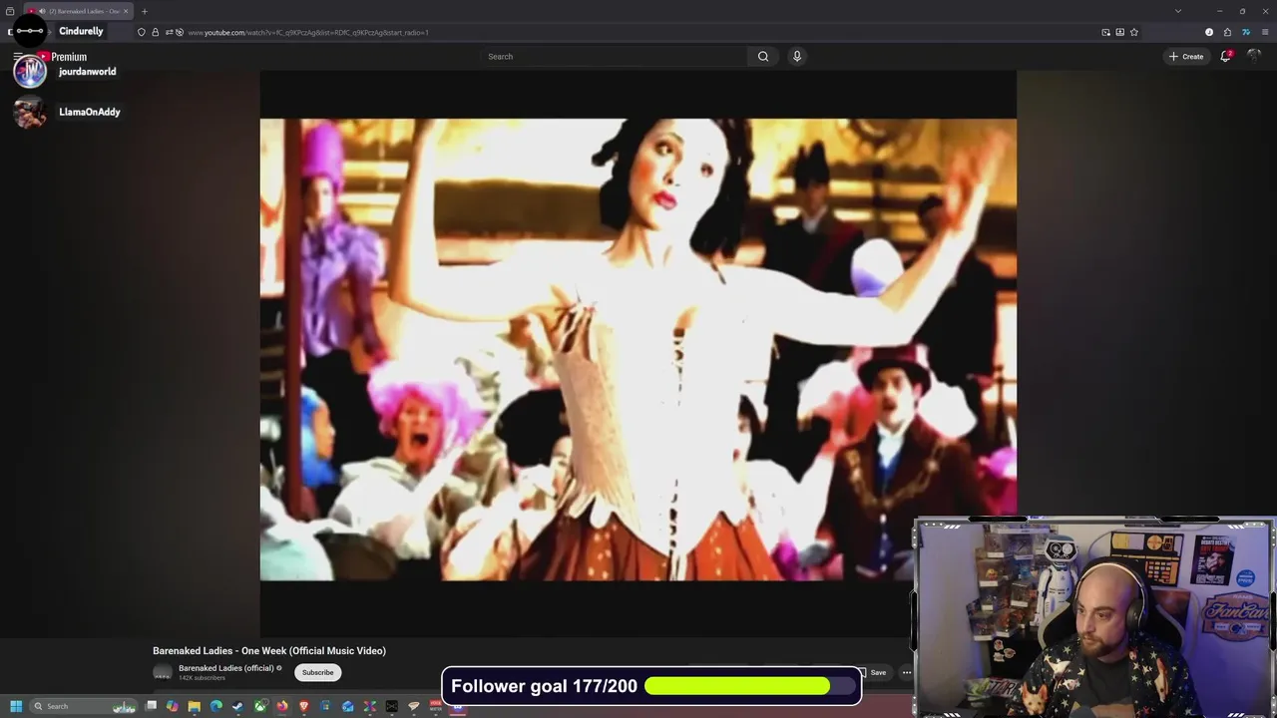Search with your voice microphone button
The width and height of the screenshot is (1277, 718).
[796, 57]
